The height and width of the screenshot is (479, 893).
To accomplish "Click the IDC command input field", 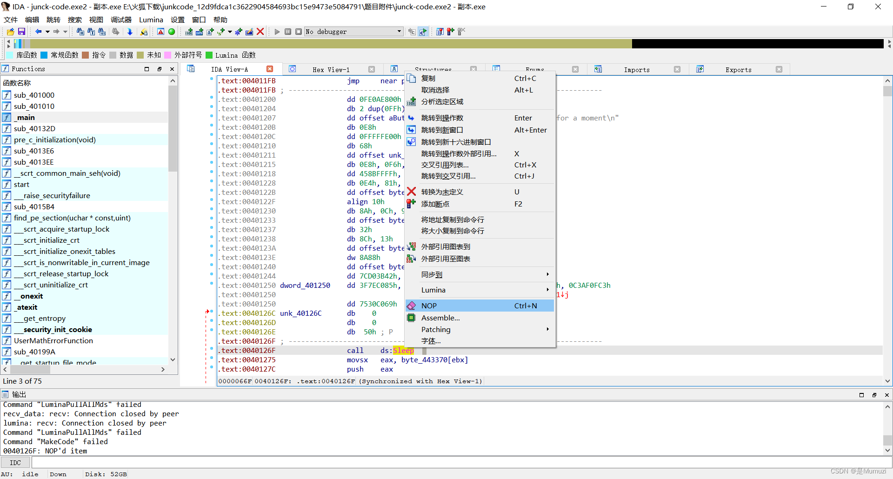I will coord(461,463).
